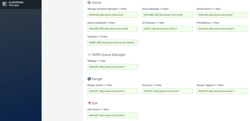This screenshot has width=250, height=121.
Task: Expand the Ranger Admin host dropdown
Action: pyautogui.click(x=113, y=91)
